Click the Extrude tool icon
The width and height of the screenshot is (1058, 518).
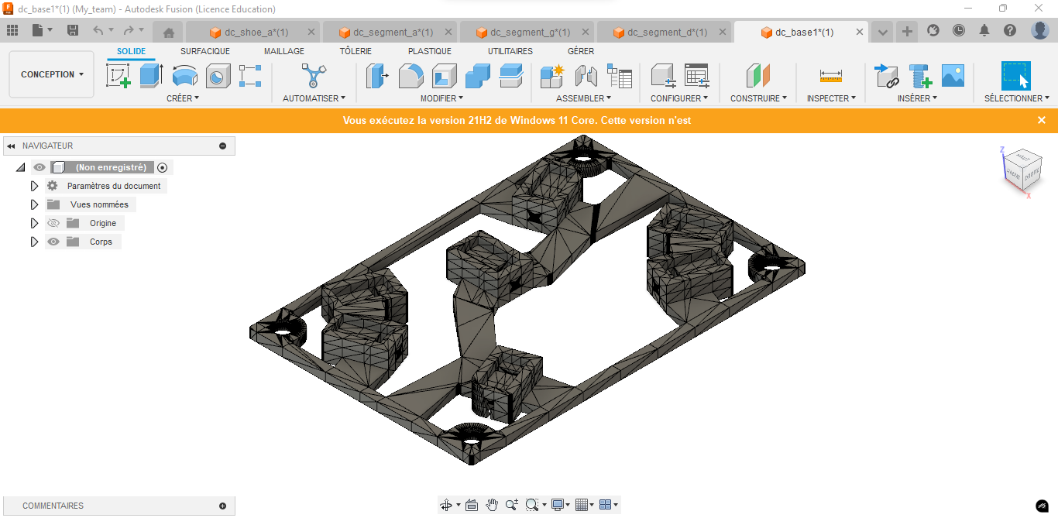[x=151, y=76]
